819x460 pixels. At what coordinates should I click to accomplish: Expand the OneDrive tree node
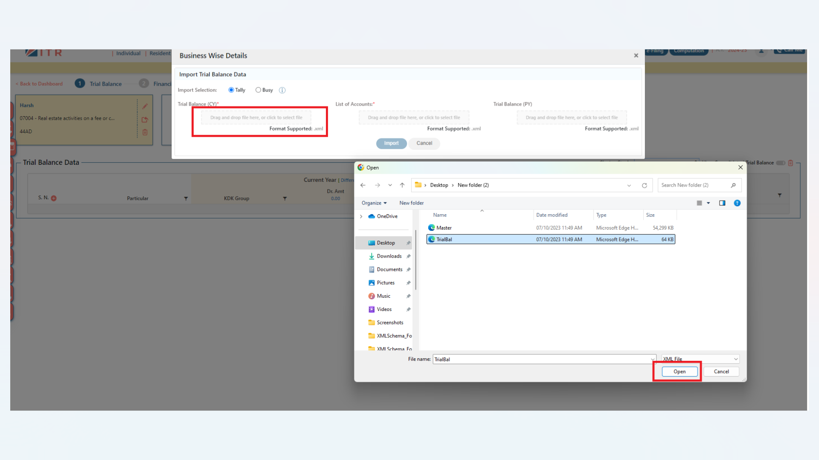[361, 216]
